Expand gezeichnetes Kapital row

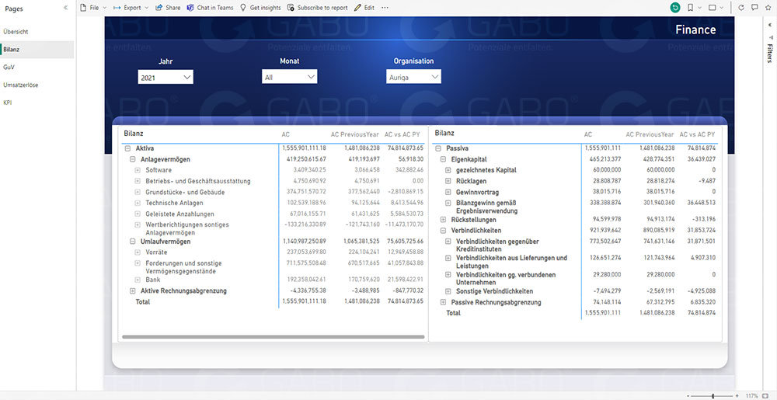tap(448, 170)
